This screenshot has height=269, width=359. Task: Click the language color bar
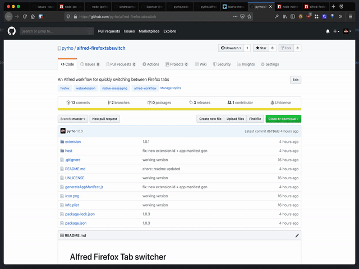(179, 109)
